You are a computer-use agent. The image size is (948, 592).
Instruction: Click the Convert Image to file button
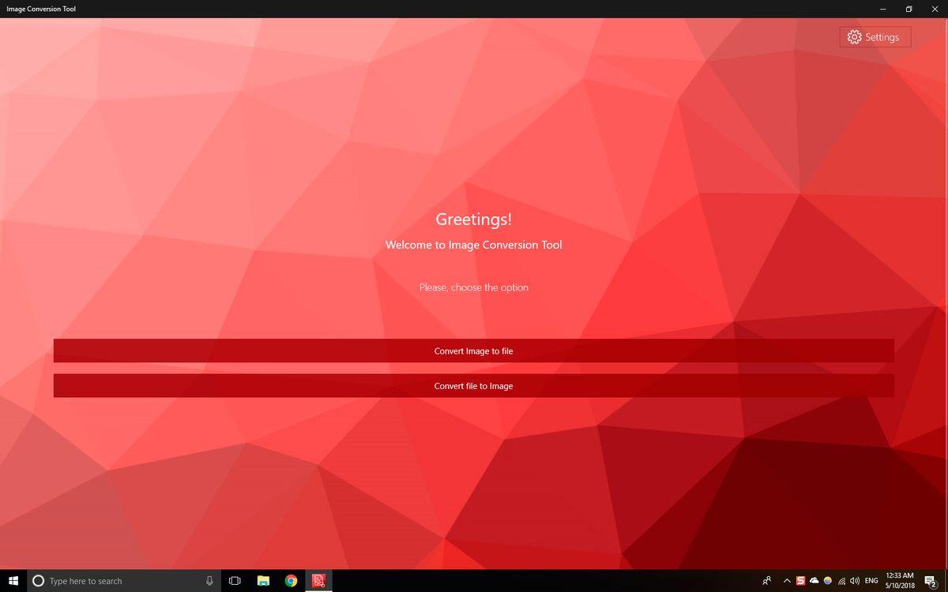[x=473, y=351]
